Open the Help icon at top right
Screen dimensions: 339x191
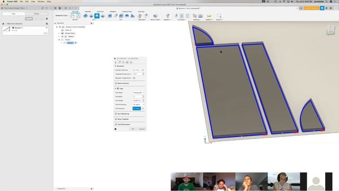(331, 8)
